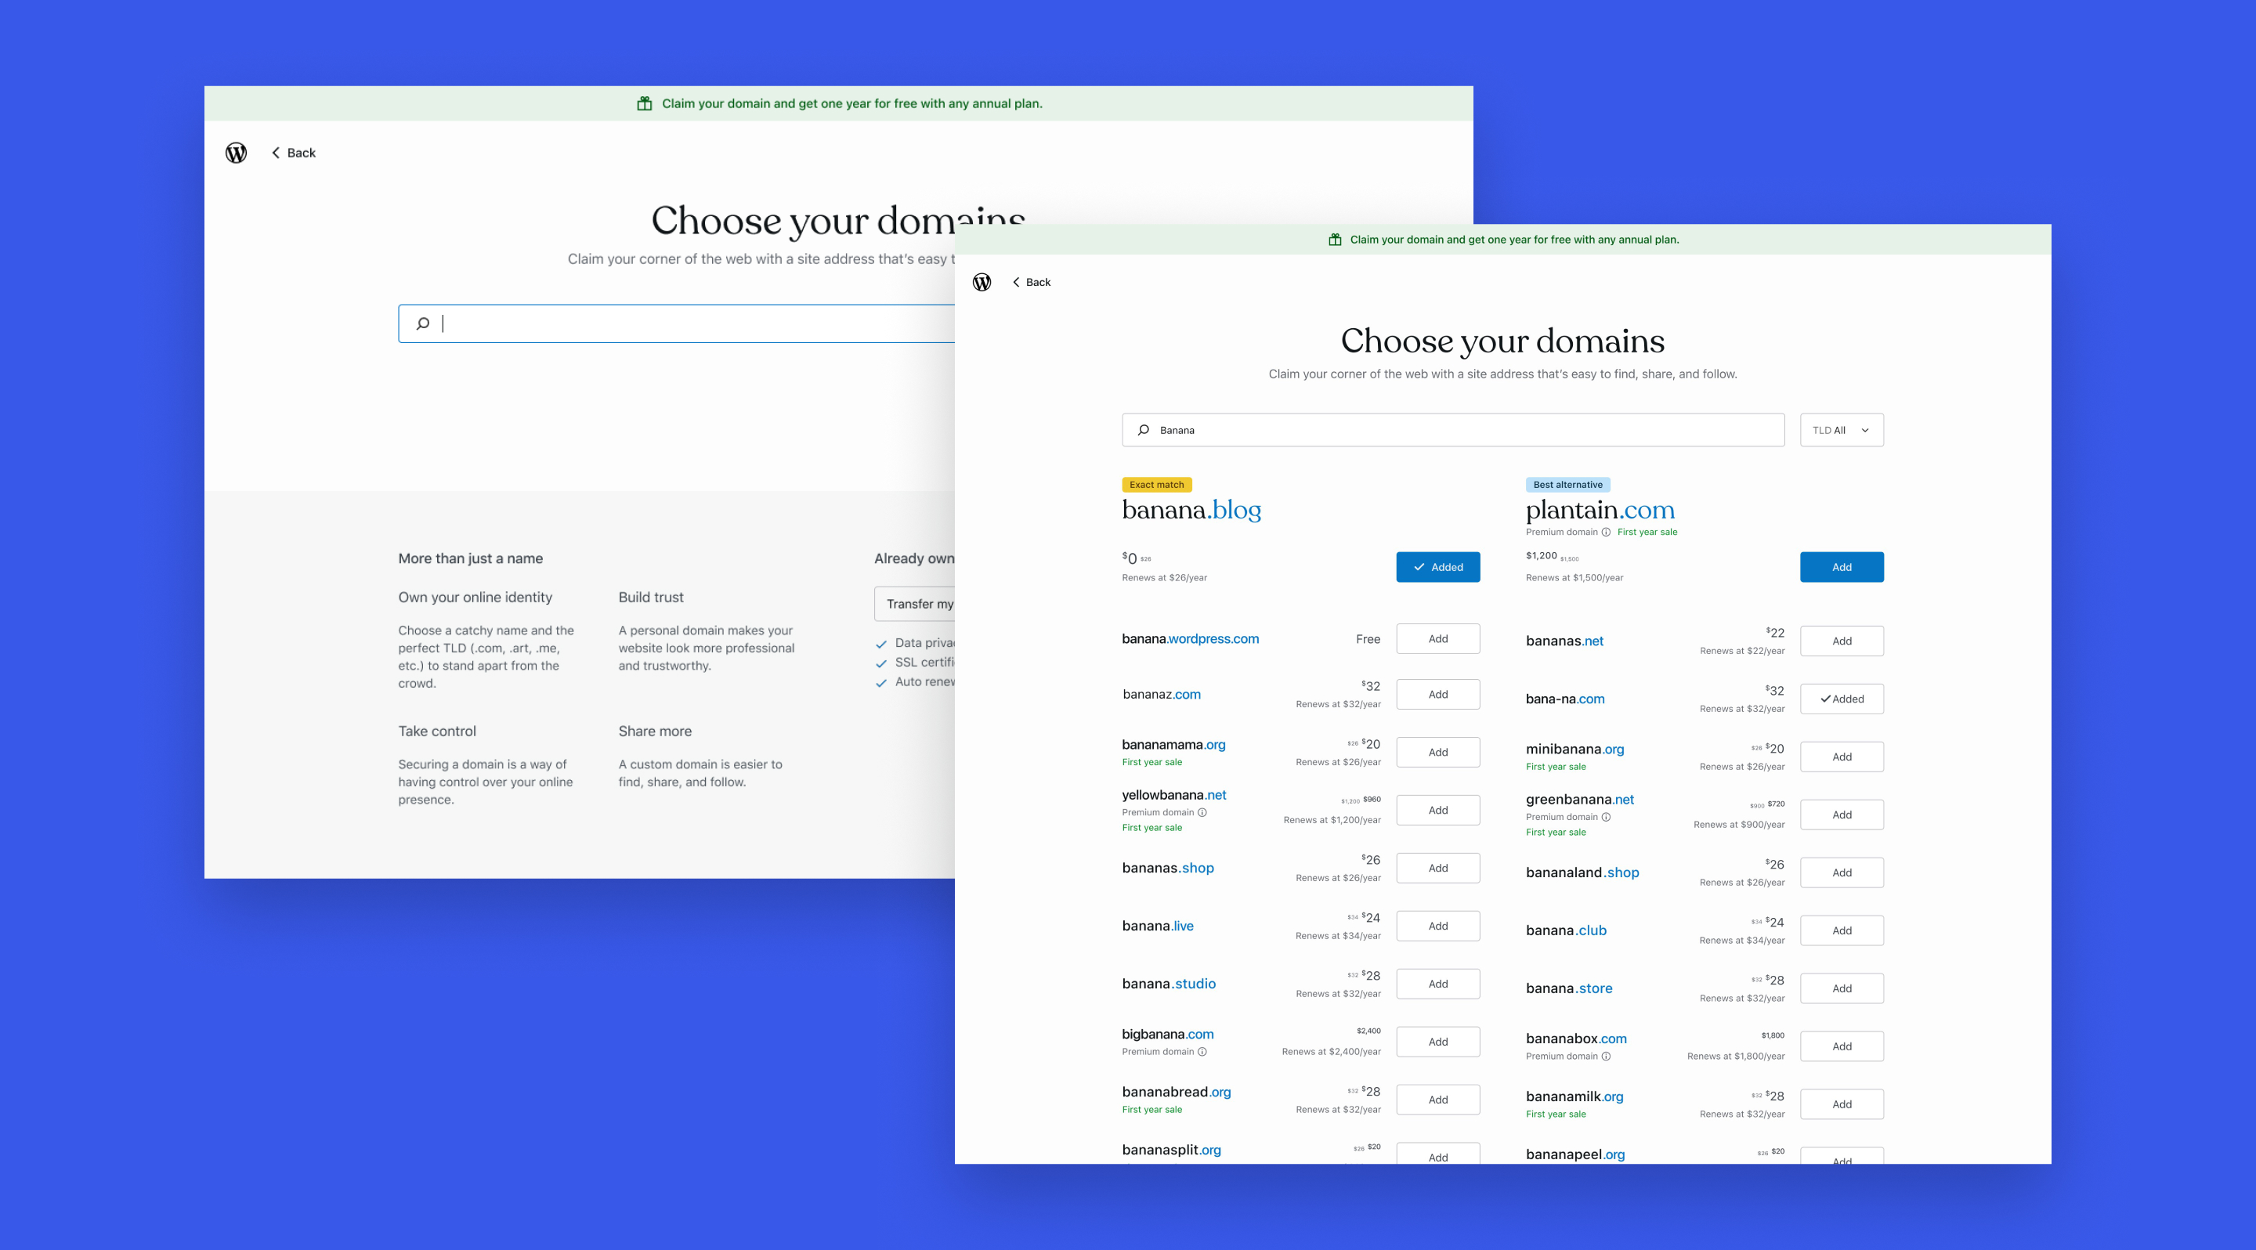
Task: Add banana.studio domain
Action: click(1437, 983)
